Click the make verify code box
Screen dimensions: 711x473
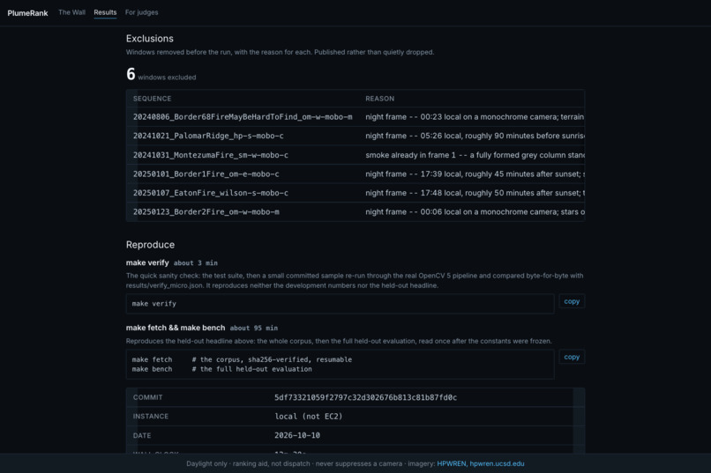pos(341,304)
